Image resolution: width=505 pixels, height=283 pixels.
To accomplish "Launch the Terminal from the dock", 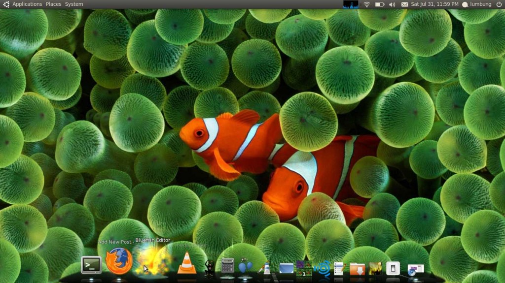I will pyautogui.click(x=91, y=265).
